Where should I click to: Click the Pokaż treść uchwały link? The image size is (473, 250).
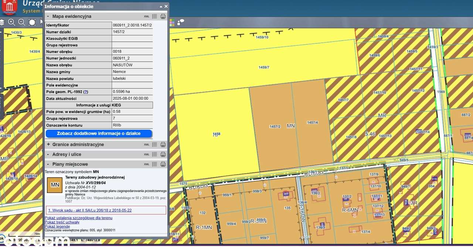pyautogui.click(x=62, y=222)
